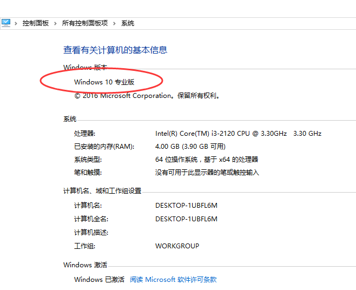Screen dimensions: 356x290
Task: Click the 2016 Microsoft Corporation copyright line
Action: tap(147, 96)
